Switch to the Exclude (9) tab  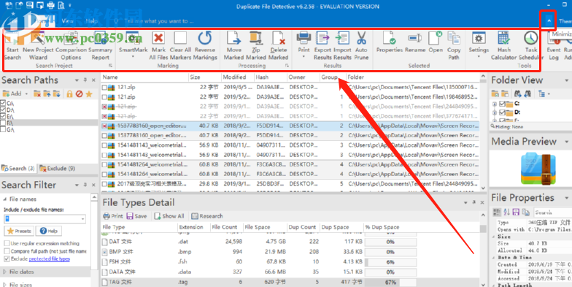tap(58, 168)
